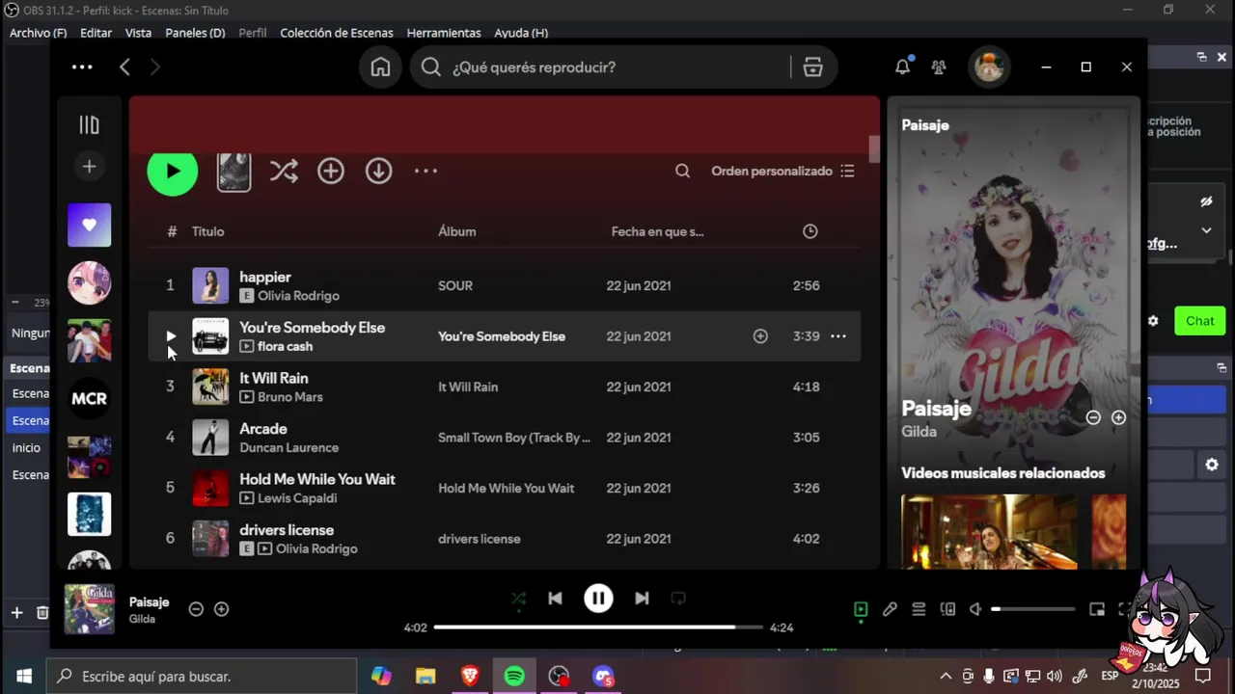Open related music video thumbnail
Viewport: 1235px width, 694px height.
coord(989,531)
